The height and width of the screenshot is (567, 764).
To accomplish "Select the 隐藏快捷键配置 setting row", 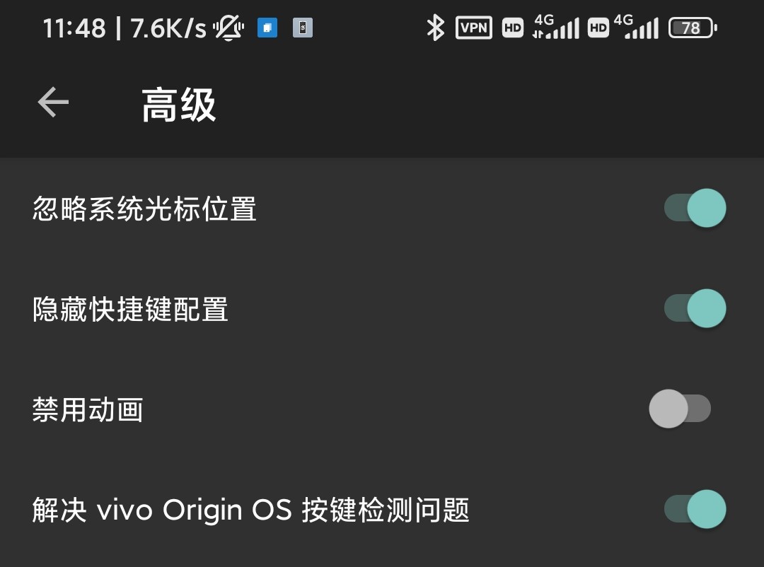I will (382, 309).
